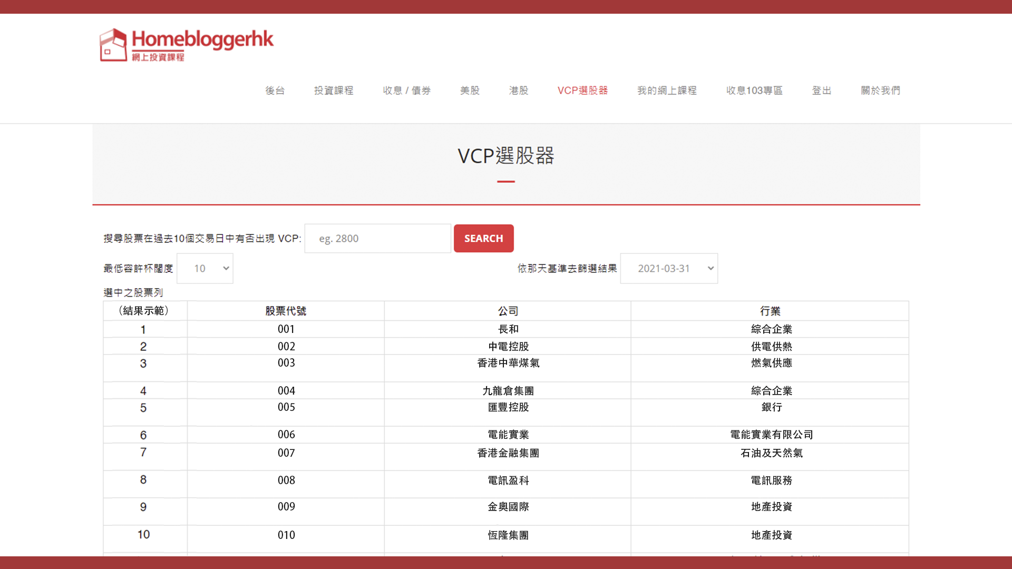Image resolution: width=1012 pixels, height=569 pixels.
Task: Open the 美股 menu item
Action: coord(470,91)
